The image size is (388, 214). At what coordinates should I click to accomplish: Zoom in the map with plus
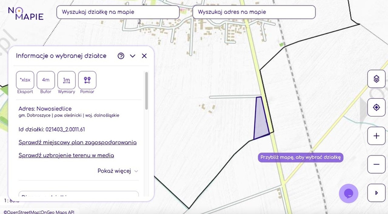pyautogui.click(x=376, y=136)
